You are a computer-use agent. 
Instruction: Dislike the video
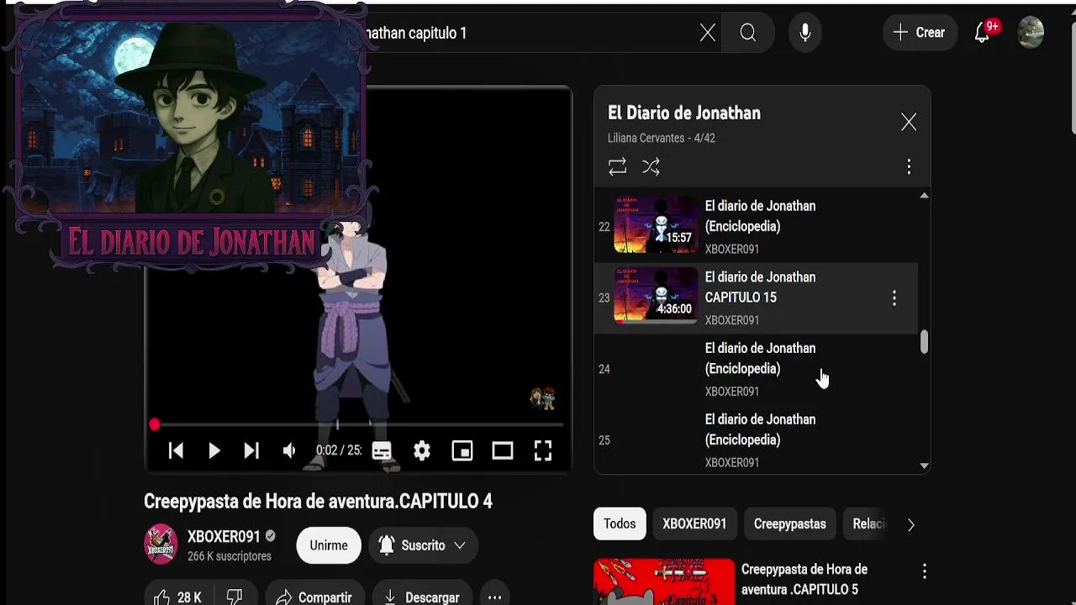pyautogui.click(x=235, y=597)
